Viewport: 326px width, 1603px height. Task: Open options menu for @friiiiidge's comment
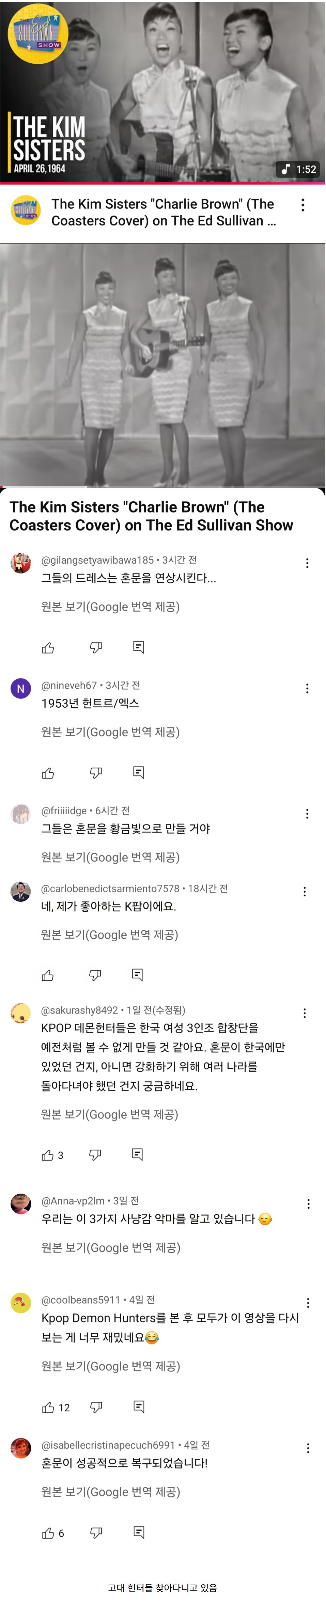(x=307, y=814)
